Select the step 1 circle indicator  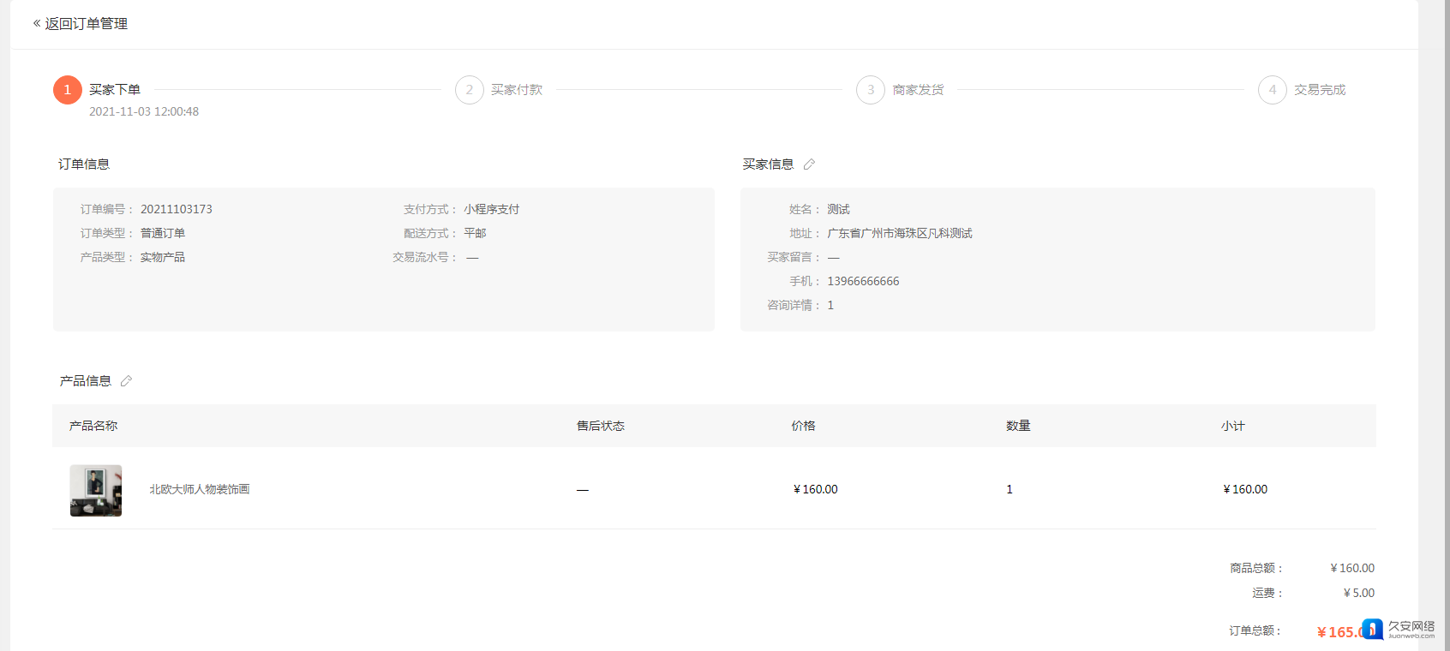[68, 90]
